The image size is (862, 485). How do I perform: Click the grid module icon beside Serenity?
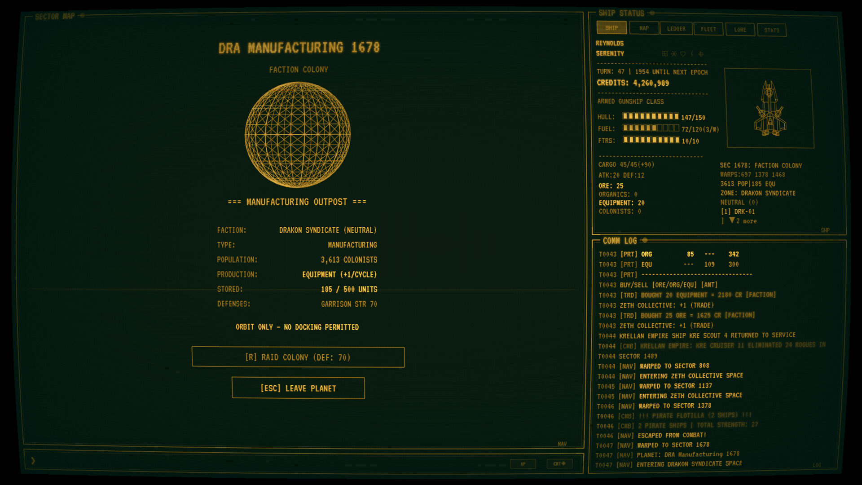pos(665,54)
